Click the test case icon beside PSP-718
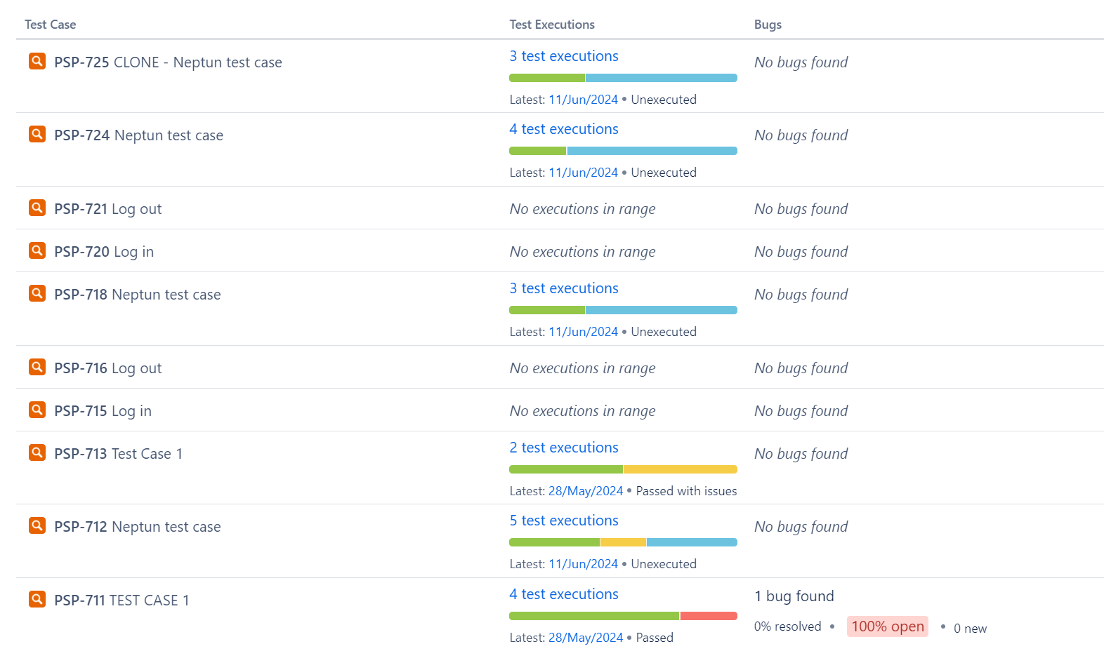The image size is (1104, 651). coord(37,293)
